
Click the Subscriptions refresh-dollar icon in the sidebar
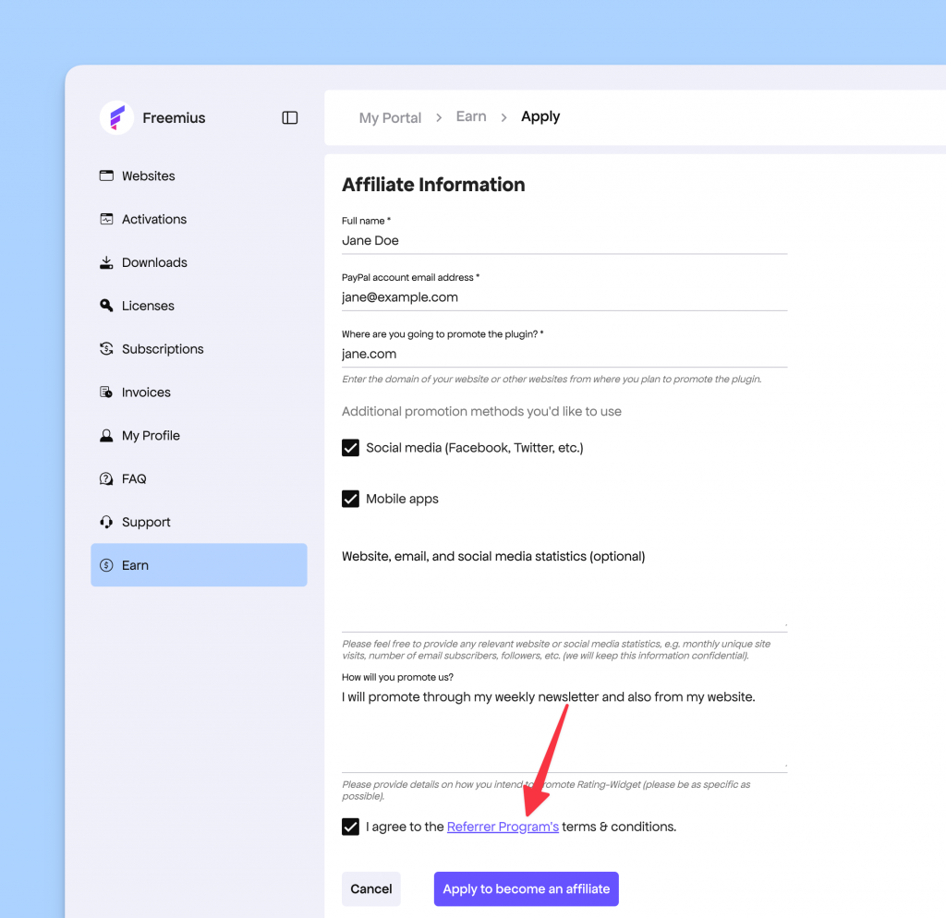106,348
